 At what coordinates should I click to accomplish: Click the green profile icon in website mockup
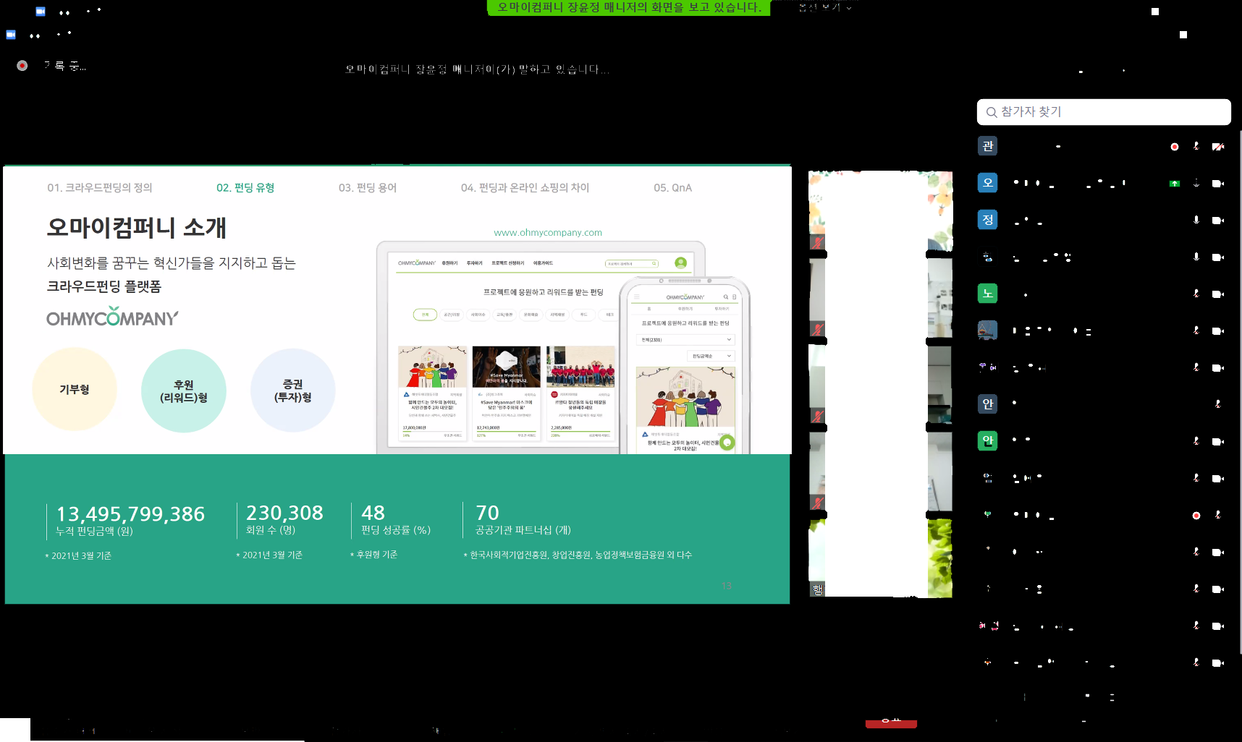(680, 263)
